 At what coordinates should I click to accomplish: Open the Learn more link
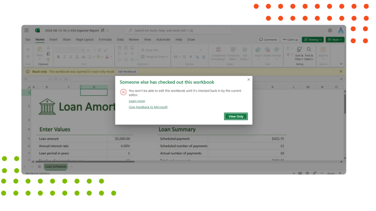pyautogui.click(x=137, y=101)
